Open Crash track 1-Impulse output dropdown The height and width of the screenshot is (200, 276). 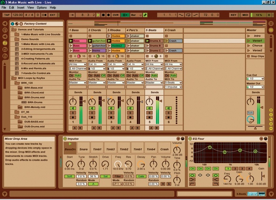[x=173, y=87]
